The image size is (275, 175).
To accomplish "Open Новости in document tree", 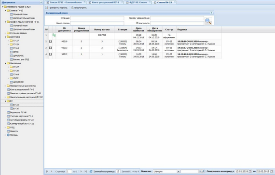I will coord(14,131).
